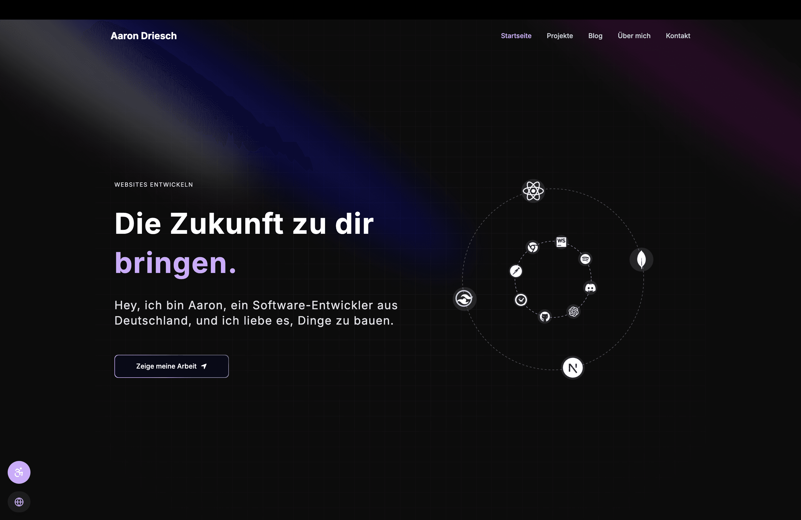The image size is (801, 520).
Task: Click the WakaTime clock icon
Action: [x=521, y=299]
